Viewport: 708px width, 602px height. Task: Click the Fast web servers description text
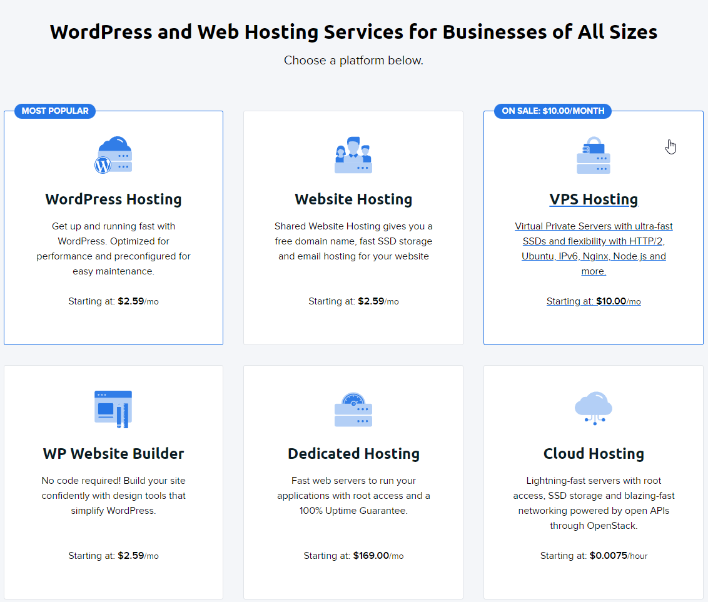click(353, 496)
